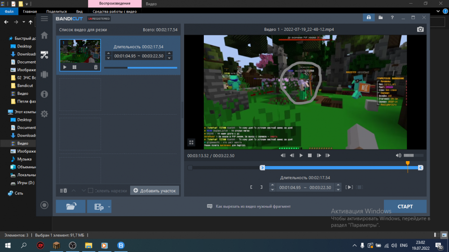Select the Воспроизведение tab
Screen dimensions: 449x252
pos(115,4)
